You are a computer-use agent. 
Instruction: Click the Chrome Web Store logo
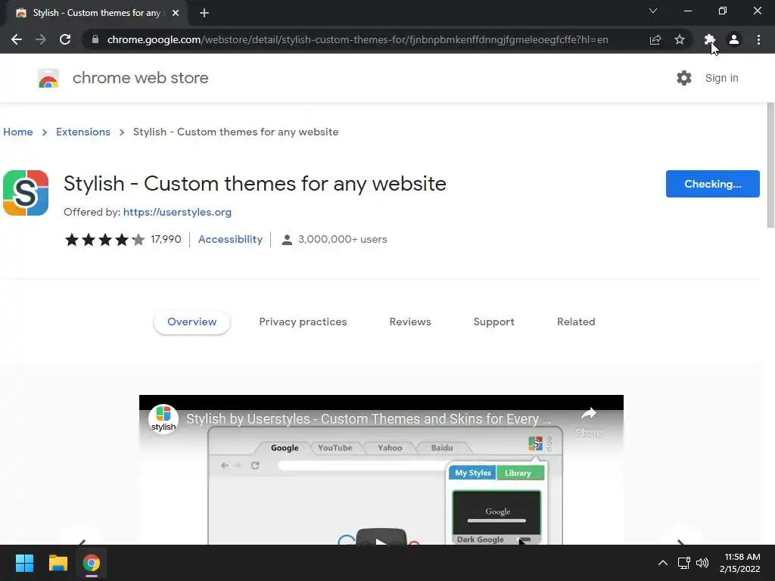click(48, 78)
